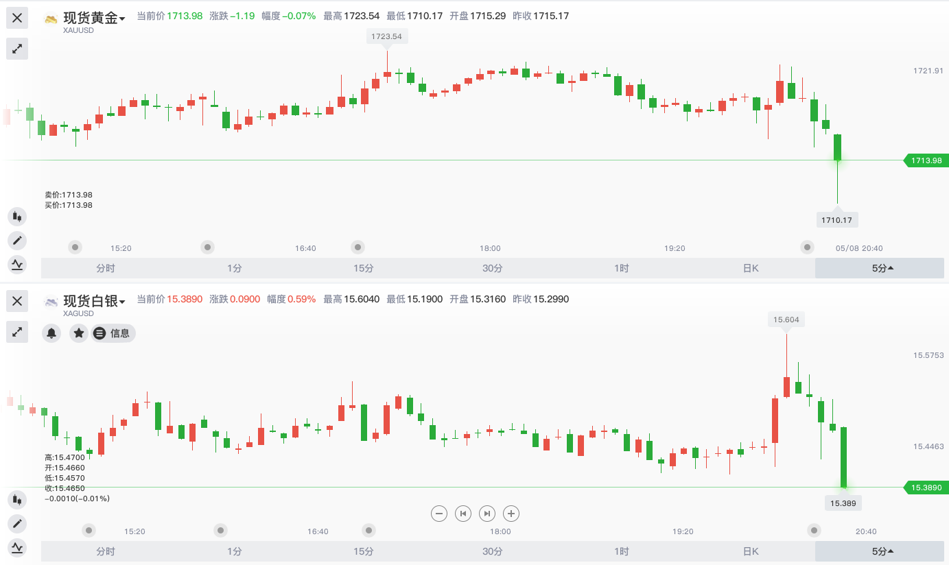
Task: Click the silver timeline marker after 15:20
Action: pyautogui.click(x=220, y=530)
